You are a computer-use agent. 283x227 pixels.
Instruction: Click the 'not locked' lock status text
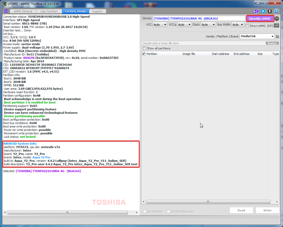click(28, 137)
